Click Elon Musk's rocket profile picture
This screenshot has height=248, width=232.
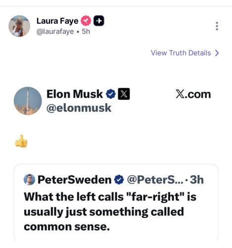(x=28, y=101)
